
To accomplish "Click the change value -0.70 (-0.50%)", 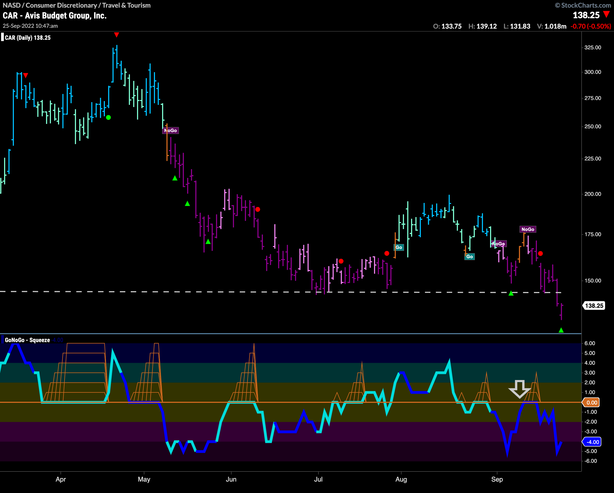I will [591, 26].
